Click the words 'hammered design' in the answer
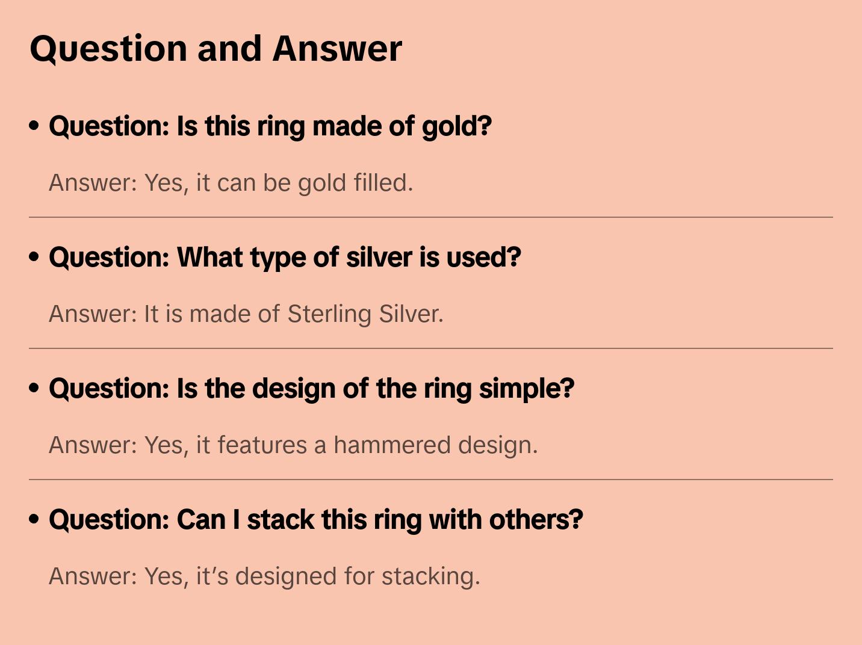The width and height of the screenshot is (862, 645). point(435,445)
